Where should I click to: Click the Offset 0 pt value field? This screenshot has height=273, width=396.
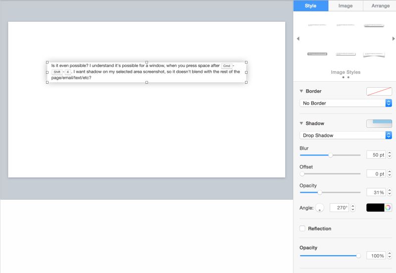click(x=376, y=173)
